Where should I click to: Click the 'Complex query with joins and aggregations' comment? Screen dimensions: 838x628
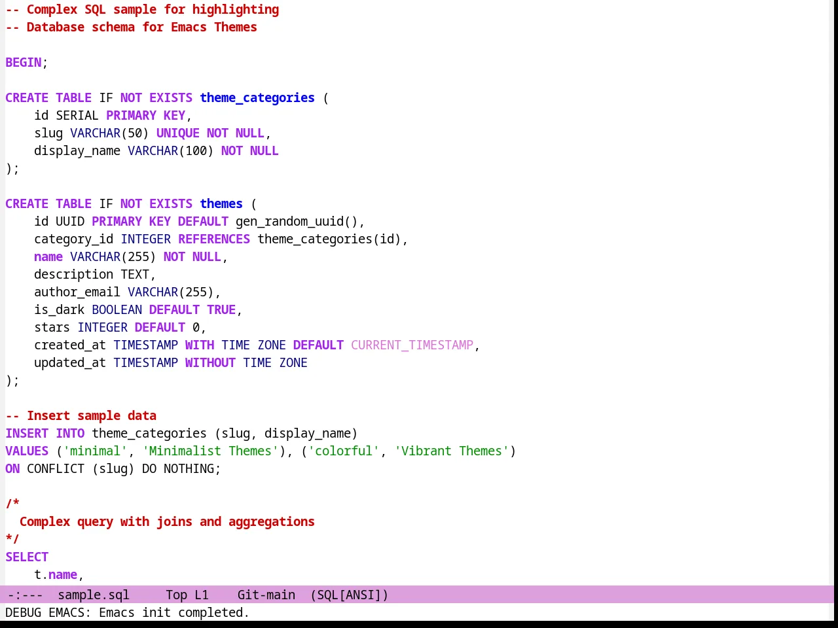(167, 521)
